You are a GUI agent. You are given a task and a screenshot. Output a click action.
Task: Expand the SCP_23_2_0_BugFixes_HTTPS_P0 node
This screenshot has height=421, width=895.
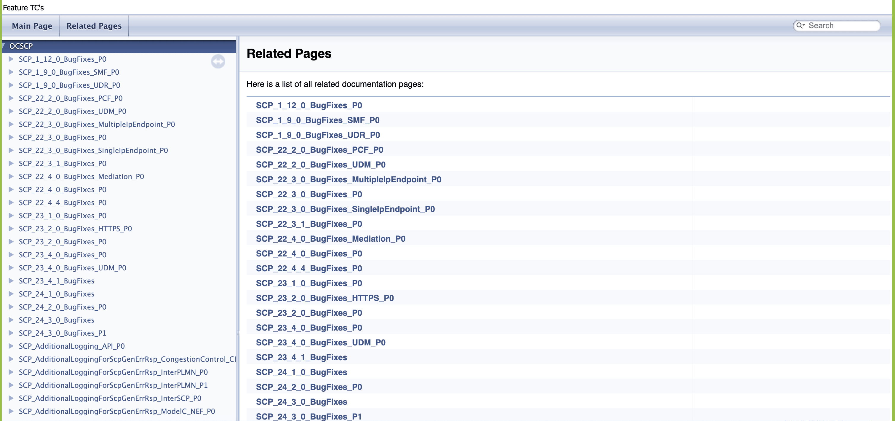click(11, 228)
